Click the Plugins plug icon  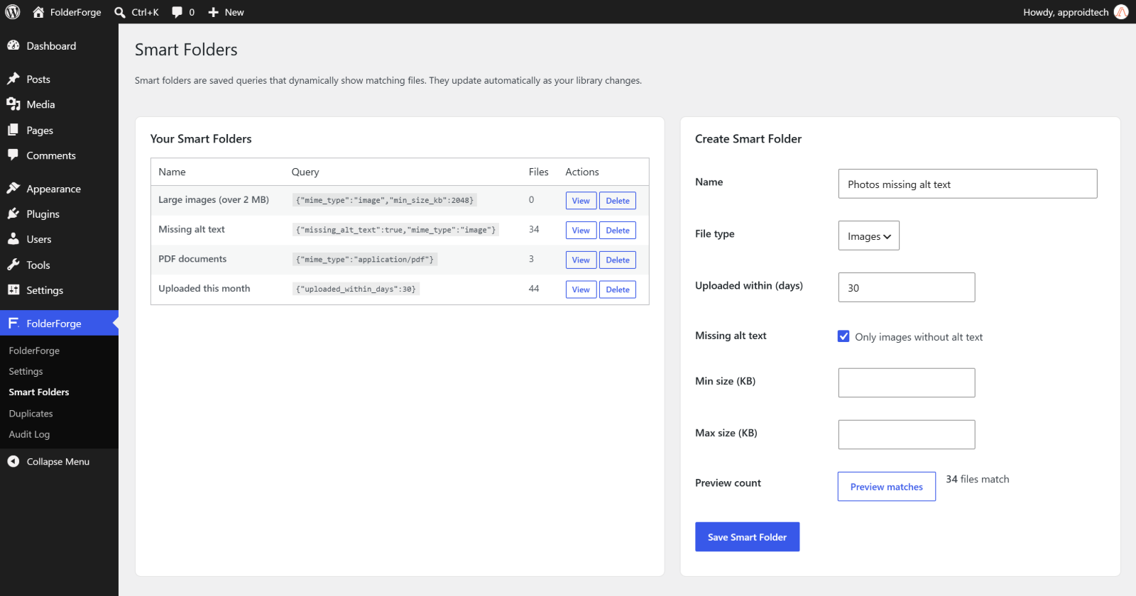pyautogui.click(x=13, y=214)
